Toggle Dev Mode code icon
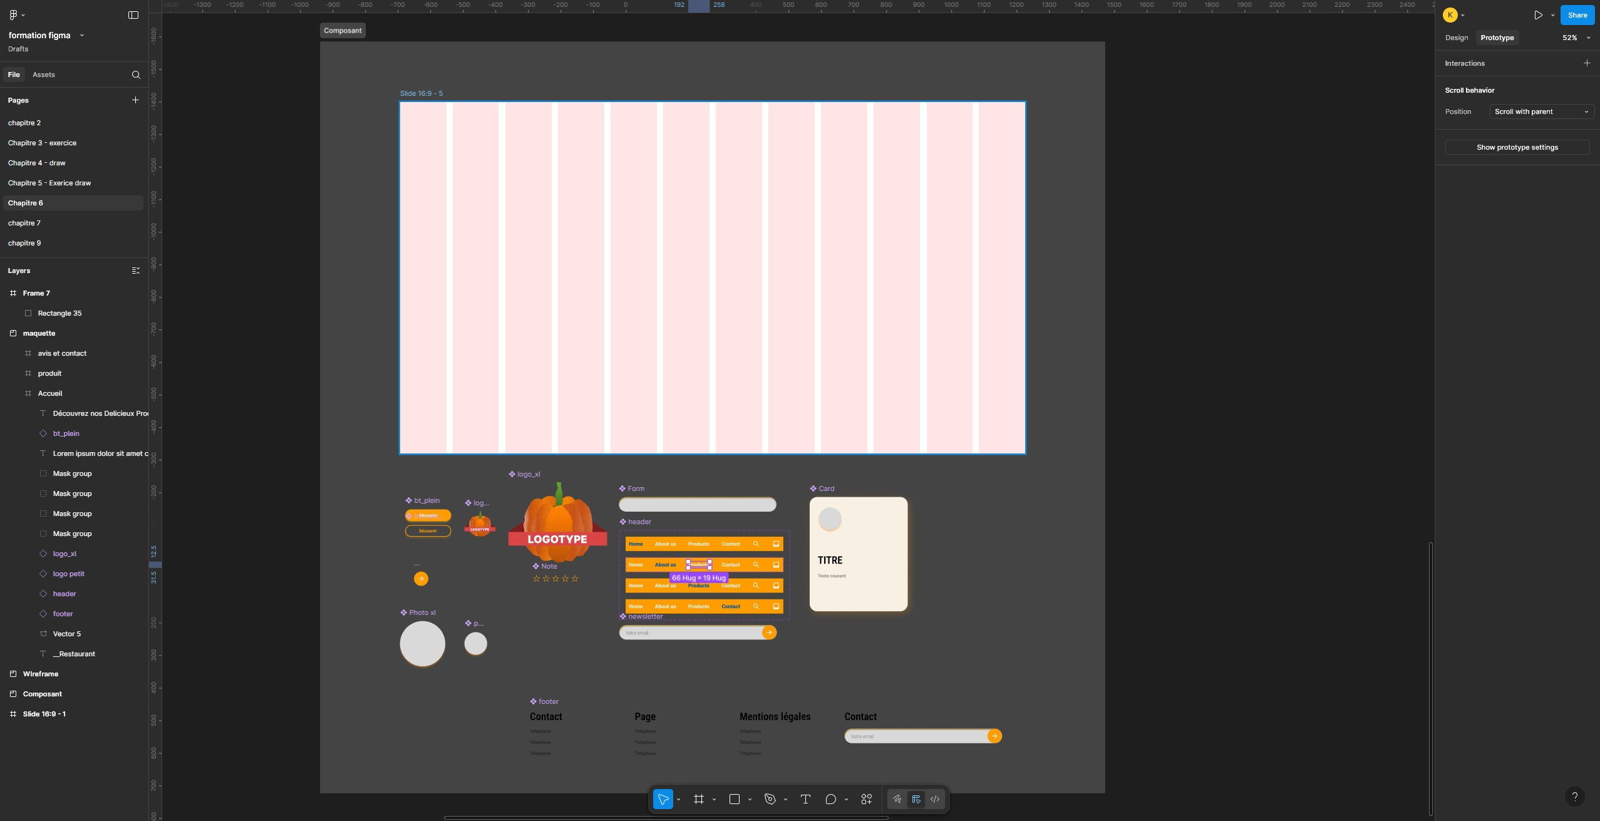This screenshot has width=1600, height=821. pyautogui.click(x=935, y=799)
